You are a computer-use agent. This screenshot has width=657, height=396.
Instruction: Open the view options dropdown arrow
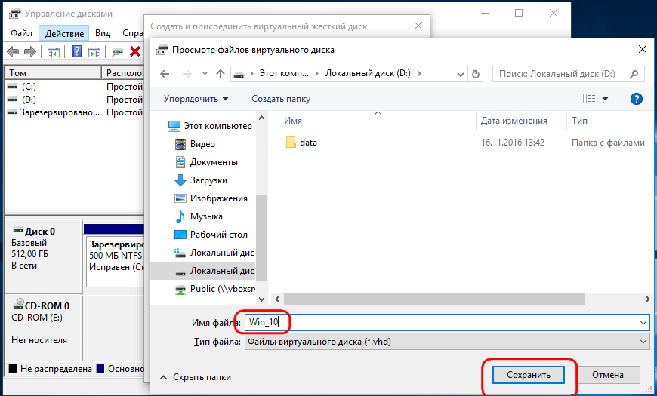click(x=605, y=99)
